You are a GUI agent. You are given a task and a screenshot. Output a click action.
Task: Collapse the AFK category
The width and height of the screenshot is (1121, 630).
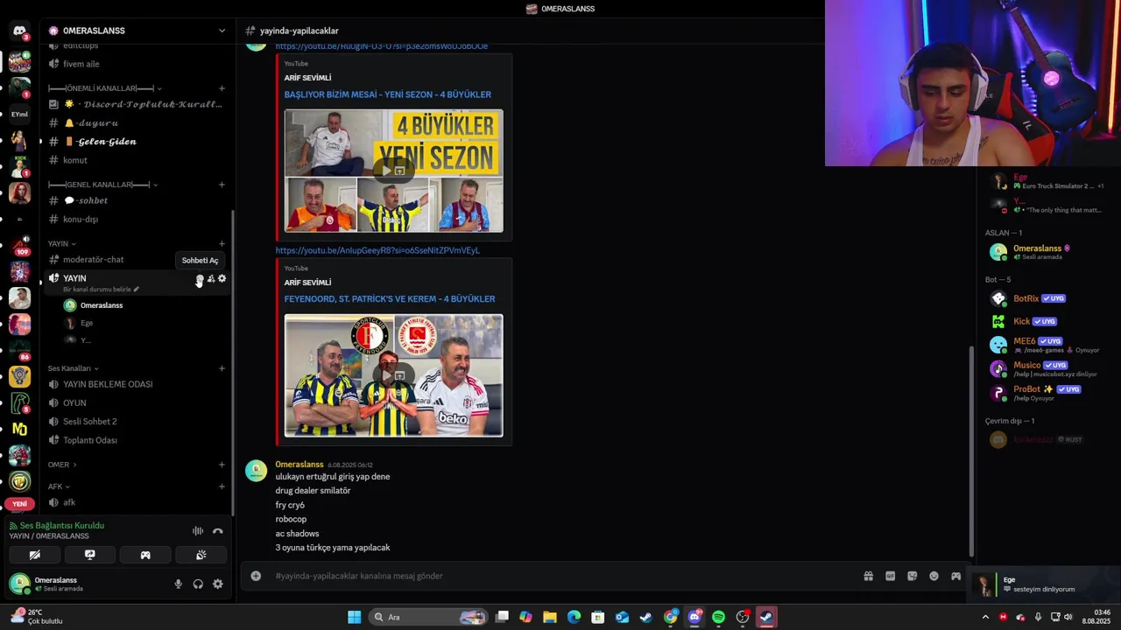coord(59,486)
